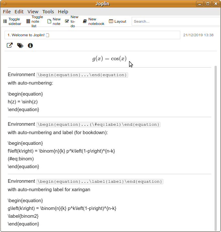
Task: Show note properties info icon
Action: pos(30,46)
